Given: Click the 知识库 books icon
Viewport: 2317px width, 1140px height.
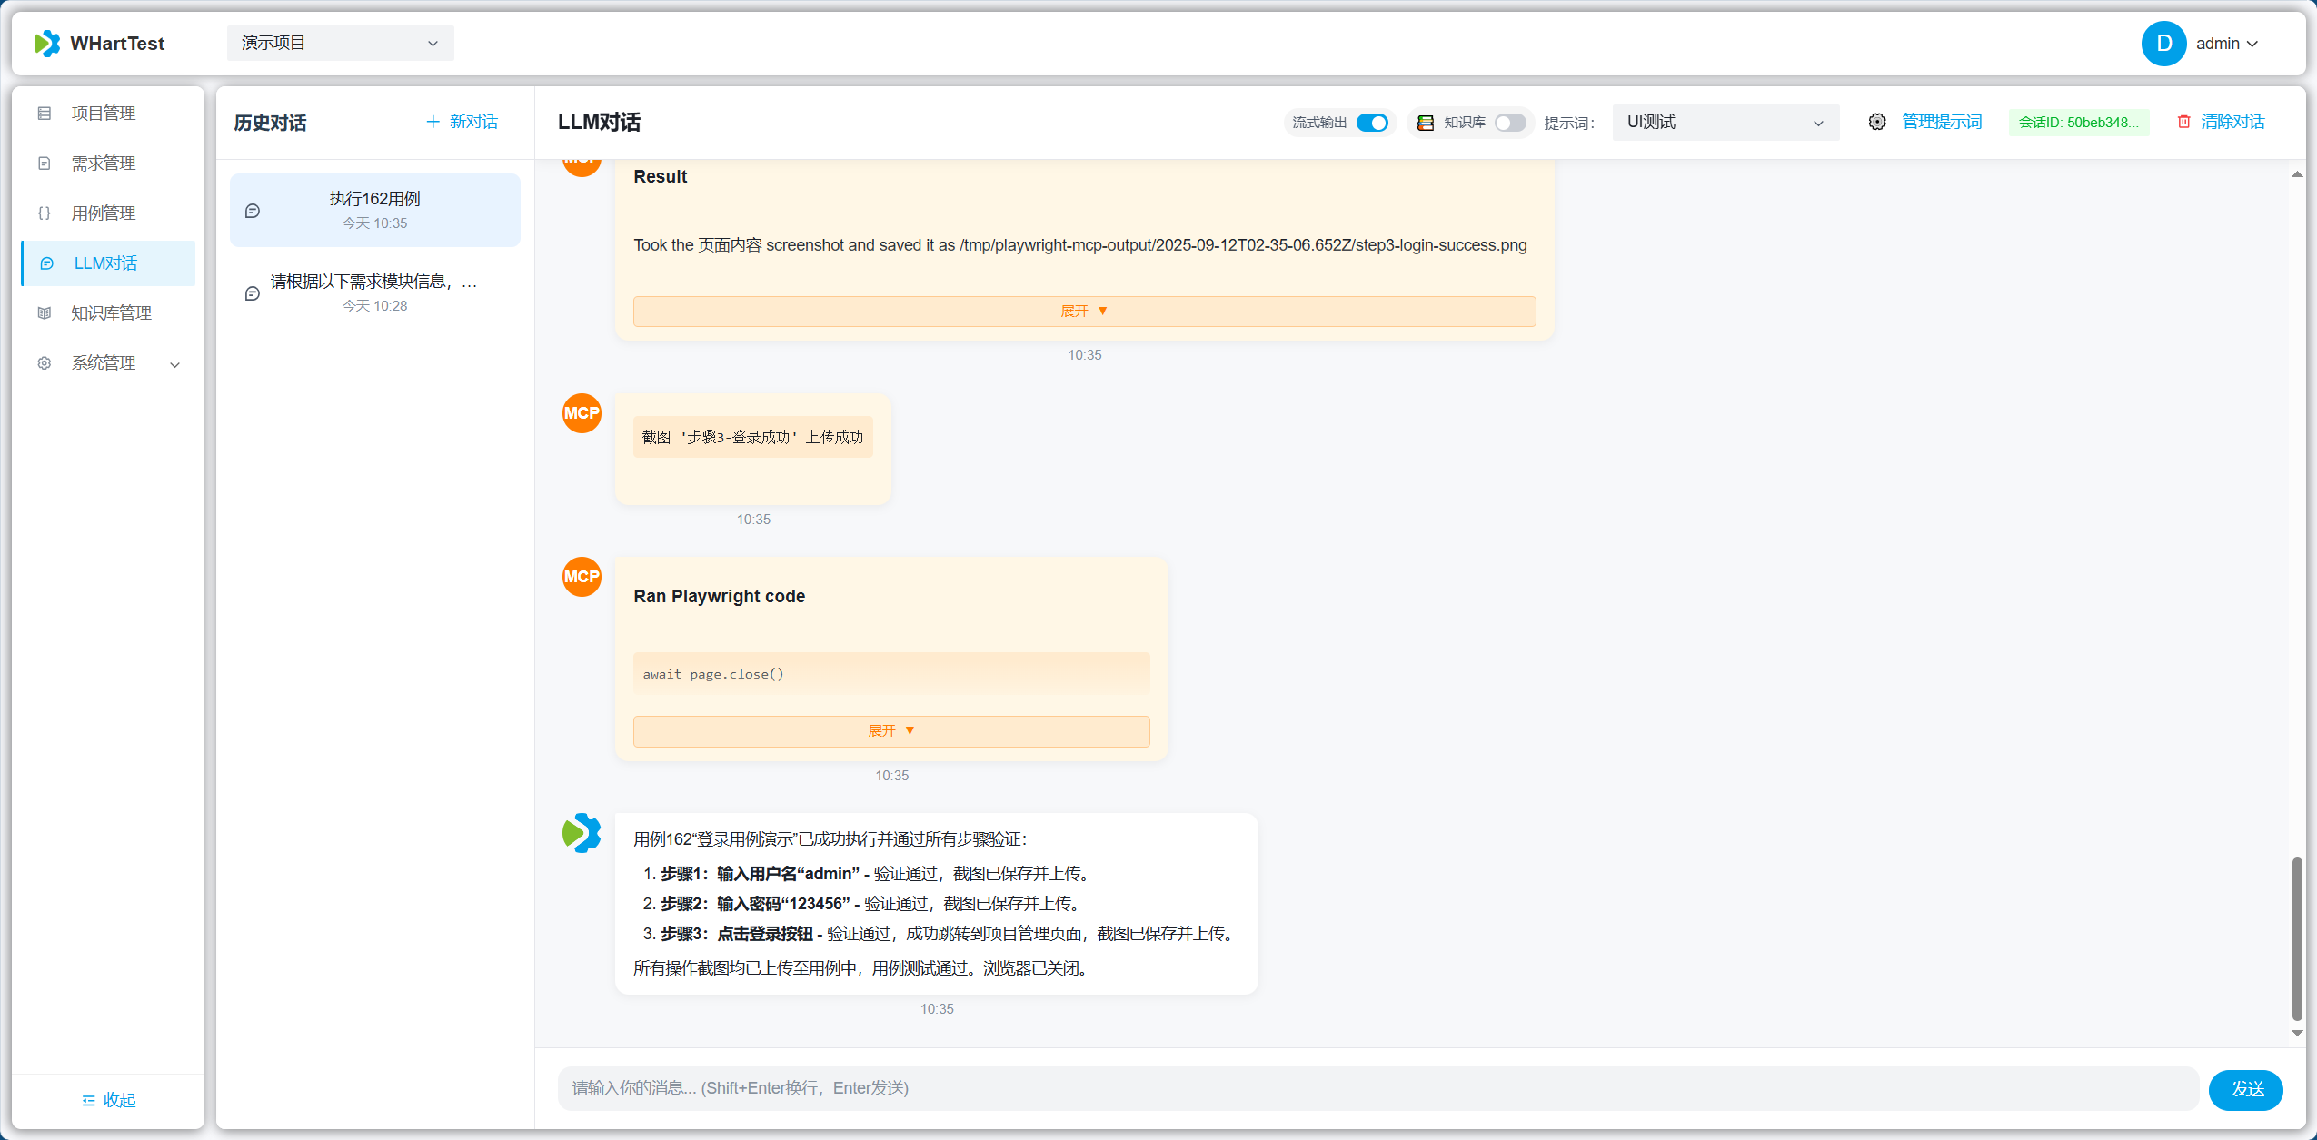Looking at the screenshot, I should click(x=1425, y=123).
